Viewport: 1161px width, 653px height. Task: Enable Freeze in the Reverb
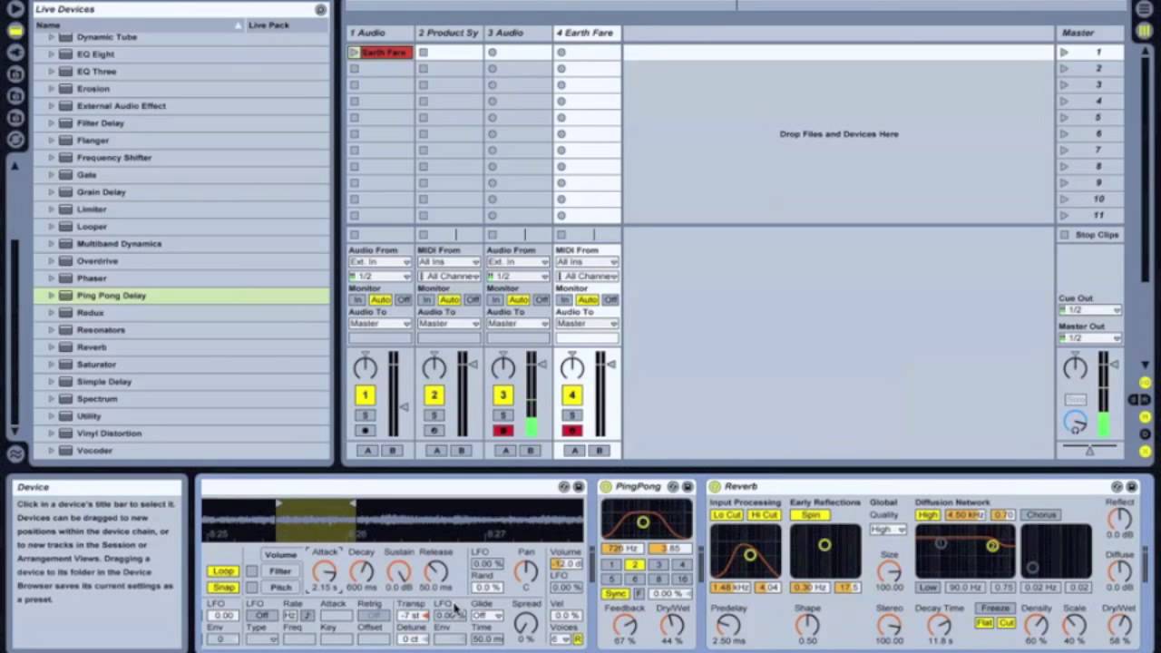pos(994,609)
